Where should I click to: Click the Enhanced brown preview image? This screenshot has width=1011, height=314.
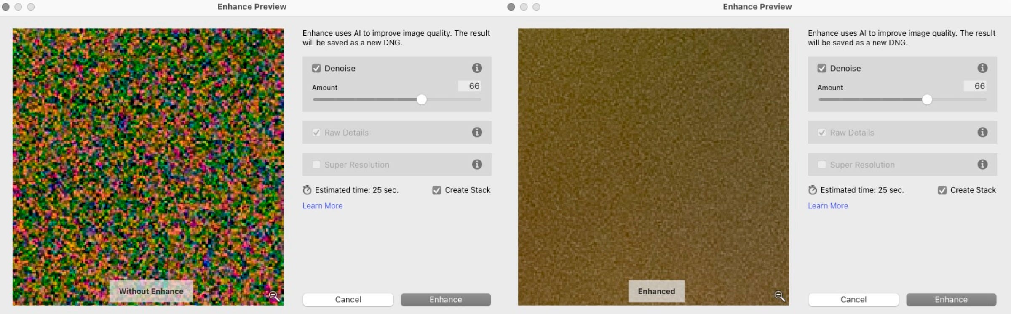tap(653, 167)
